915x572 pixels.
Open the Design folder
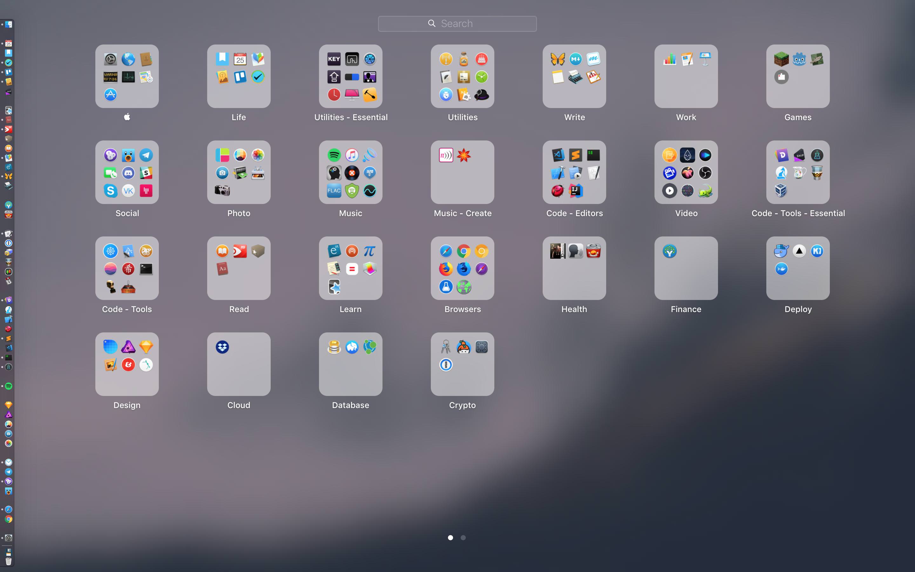tap(127, 364)
